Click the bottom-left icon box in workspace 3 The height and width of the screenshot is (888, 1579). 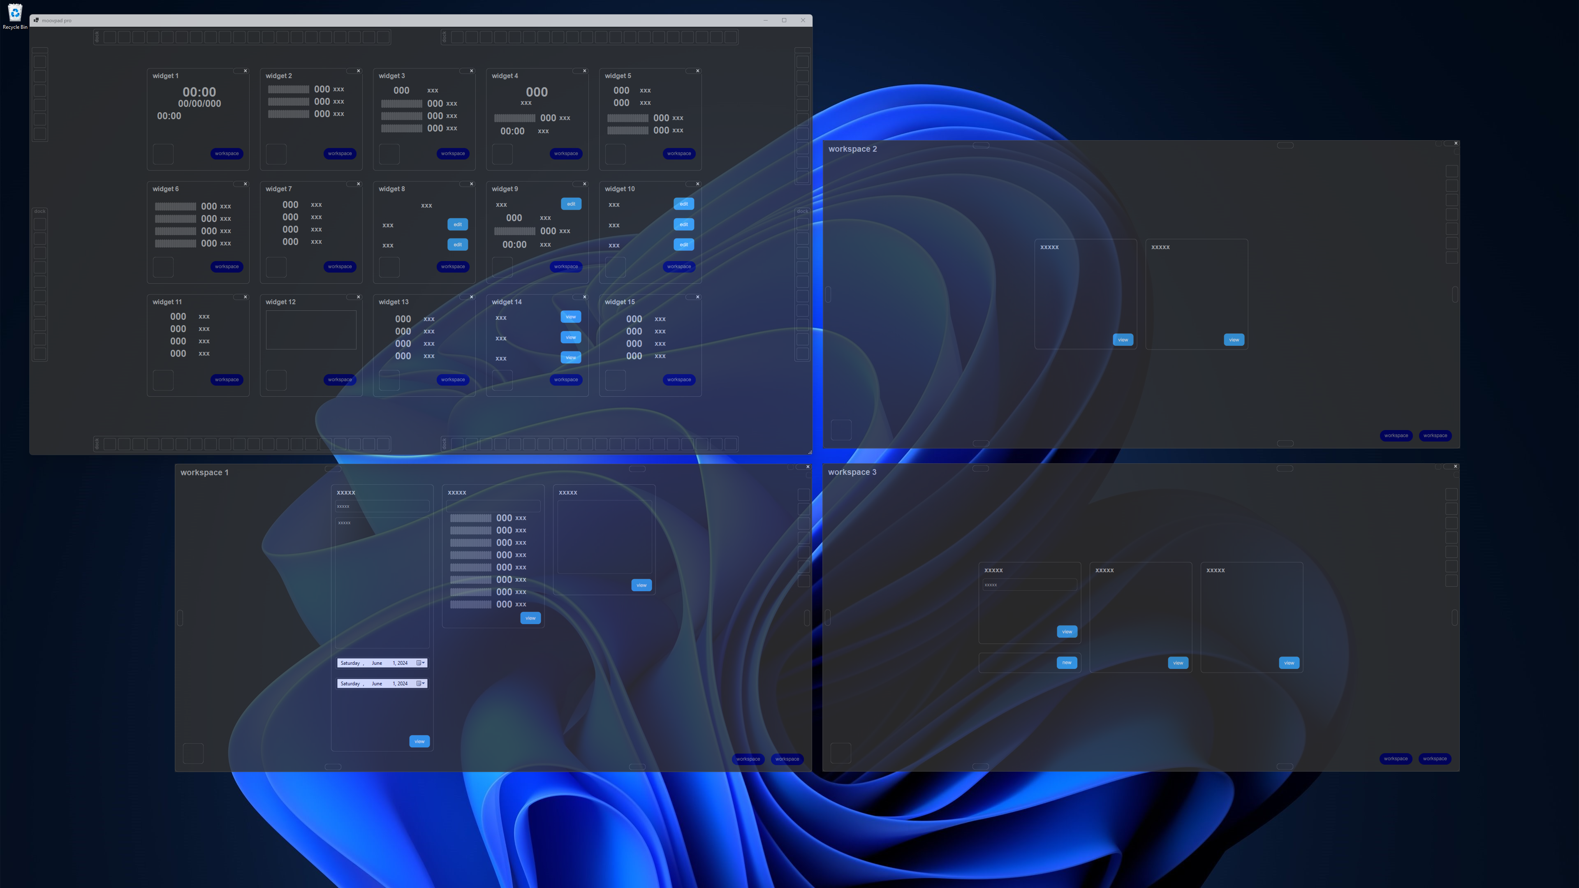[x=841, y=753]
